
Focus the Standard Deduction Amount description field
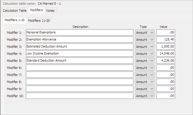click(80, 60)
